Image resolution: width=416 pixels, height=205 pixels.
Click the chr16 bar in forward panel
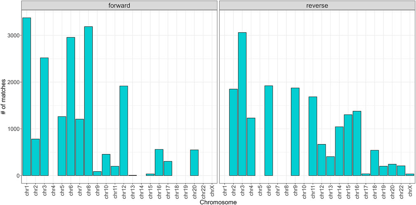(x=159, y=162)
